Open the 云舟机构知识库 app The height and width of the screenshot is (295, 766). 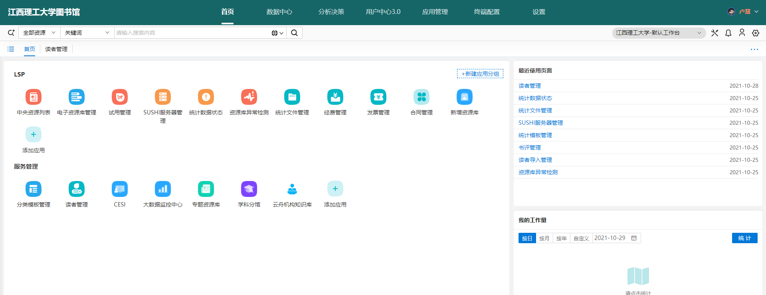tap(292, 189)
